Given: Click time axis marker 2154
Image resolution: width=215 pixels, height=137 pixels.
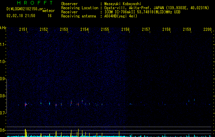Looking at the screenshot, I should 84,29.
